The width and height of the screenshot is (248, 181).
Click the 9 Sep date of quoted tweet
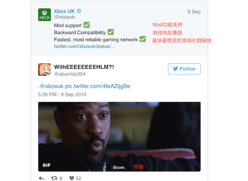(x=194, y=12)
